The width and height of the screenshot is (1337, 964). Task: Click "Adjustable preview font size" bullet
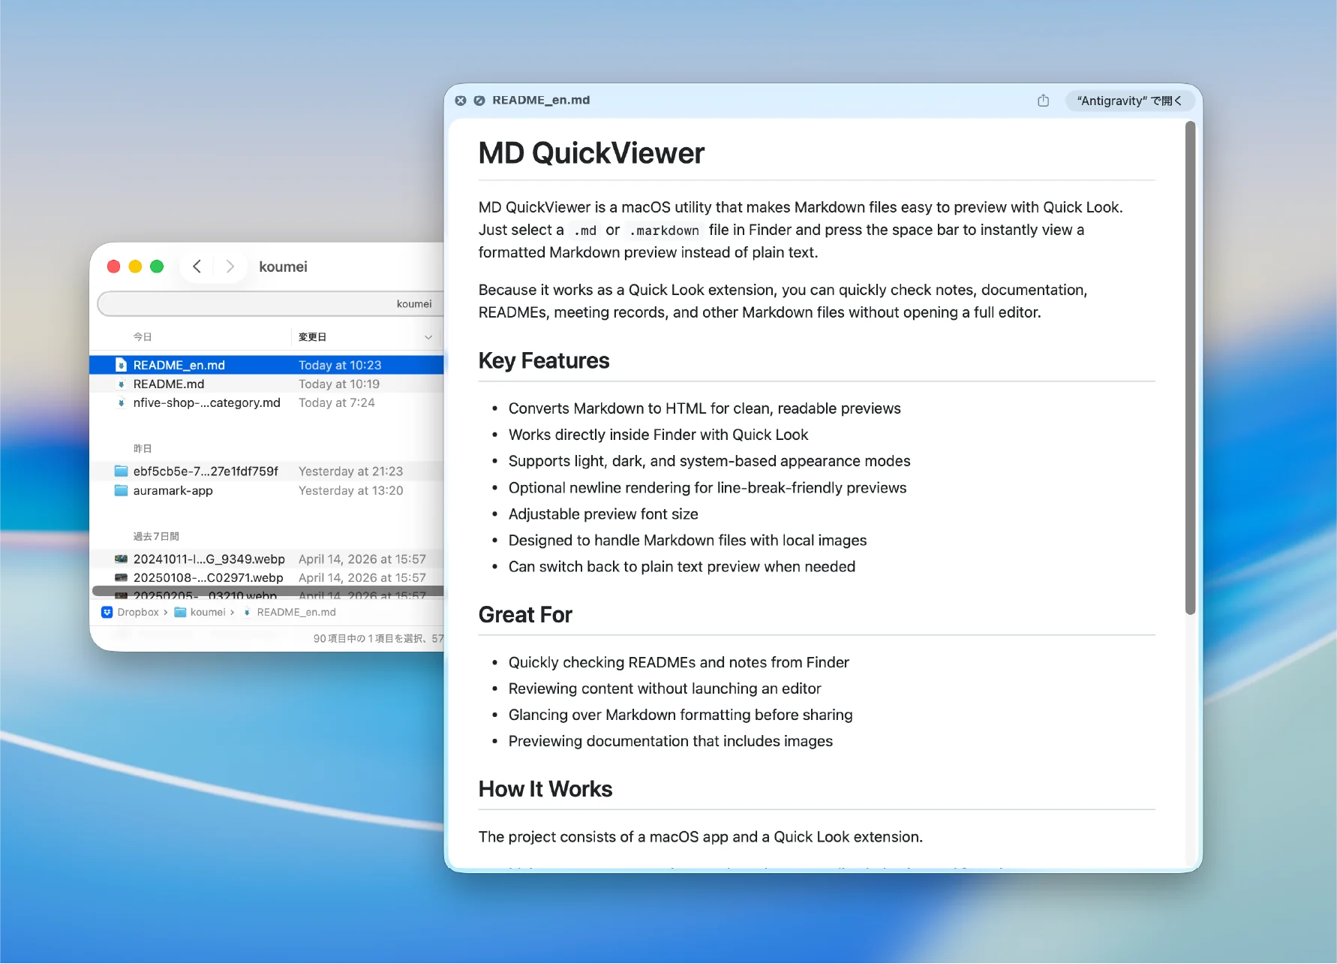click(603, 514)
